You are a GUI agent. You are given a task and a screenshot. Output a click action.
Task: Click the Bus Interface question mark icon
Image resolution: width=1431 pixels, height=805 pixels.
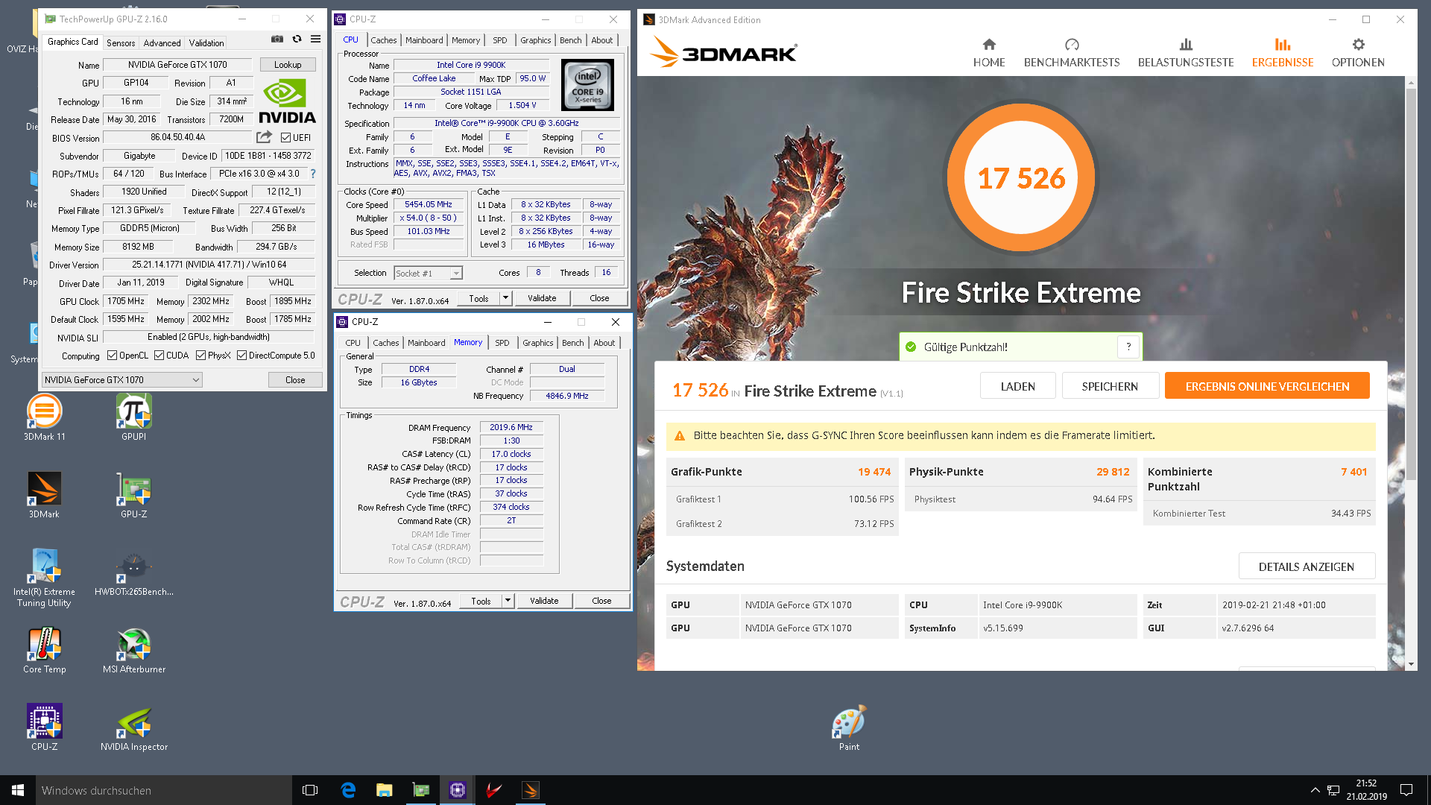(313, 174)
